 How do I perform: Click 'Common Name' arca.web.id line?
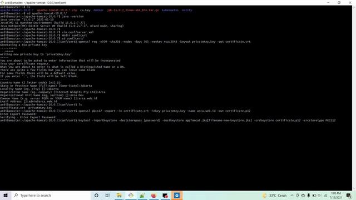coord(48,98)
